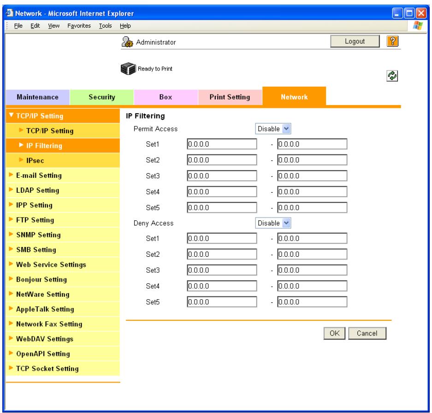Click the help question mark icon
The height and width of the screenshot is (413, 432).
pyautogui.click(x=392, y=41)
